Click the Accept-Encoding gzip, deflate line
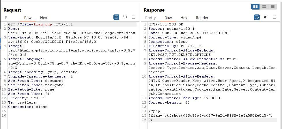 point(43,72)
